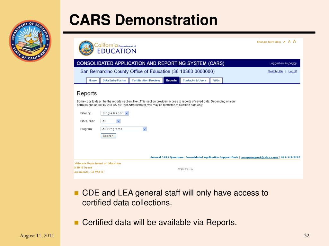Click the support phone number 916-319-0297
Screen dimensions: 329x246
[290, 157]
